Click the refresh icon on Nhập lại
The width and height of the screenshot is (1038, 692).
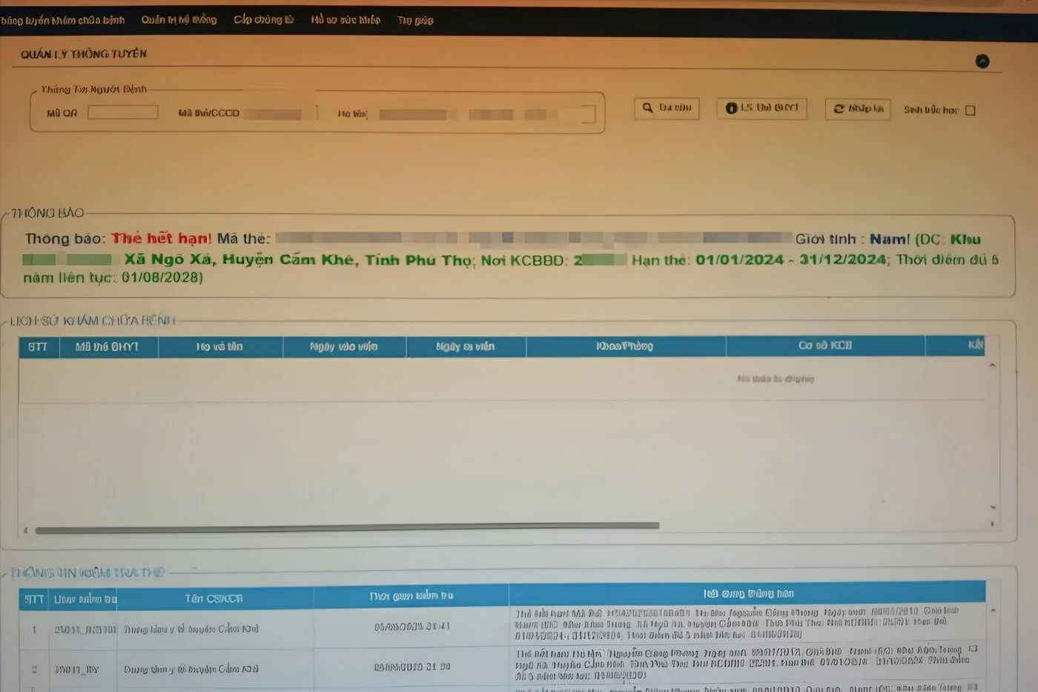(839, 109)
